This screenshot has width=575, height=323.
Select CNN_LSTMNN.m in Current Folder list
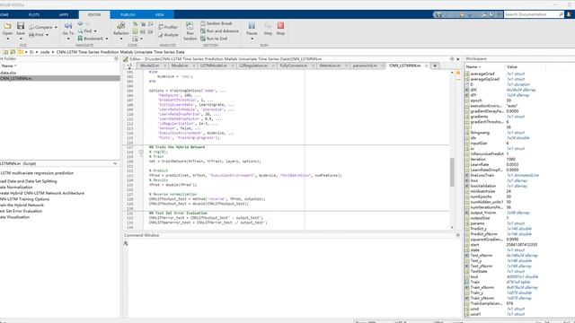(x=60, y=78)
